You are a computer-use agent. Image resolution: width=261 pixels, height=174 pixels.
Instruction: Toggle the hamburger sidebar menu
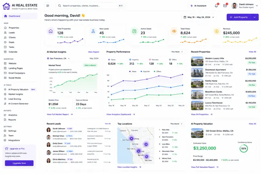(48, 6)
